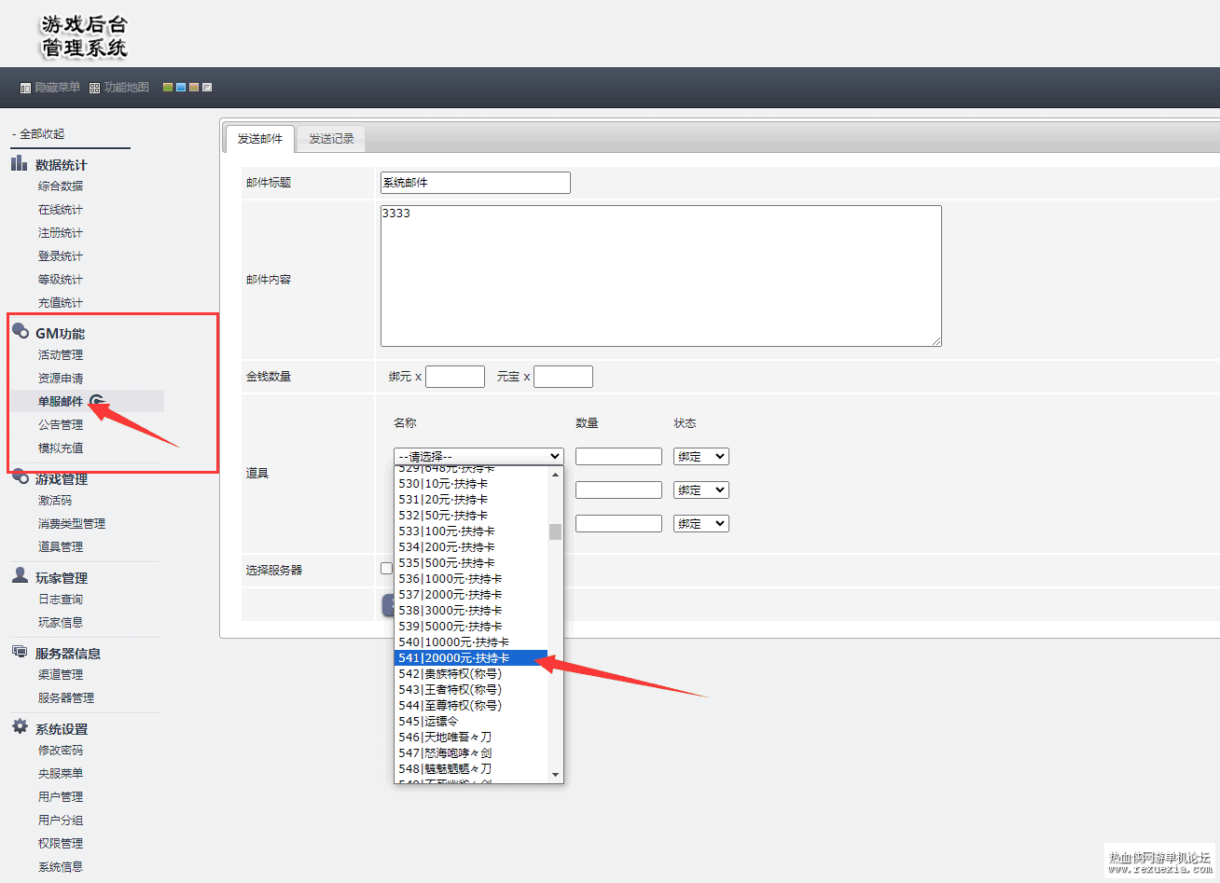
Task: Choose option 545|运镖令
Action: pos(471,722)
